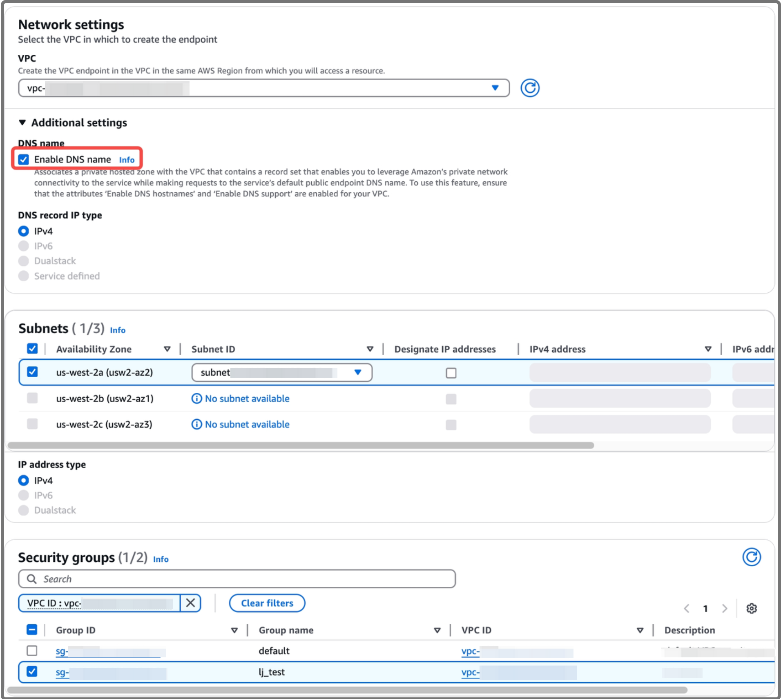Click the Clear filters button

(x=267, y=603)
